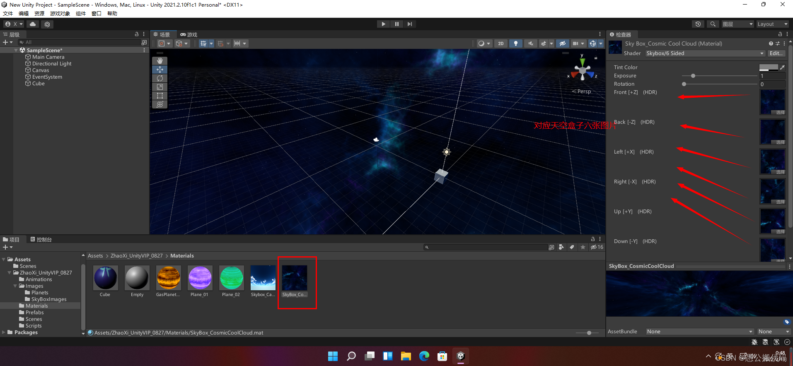Open the Unity app in taskbar
793x366 pixels.
(x=460, y=356)
